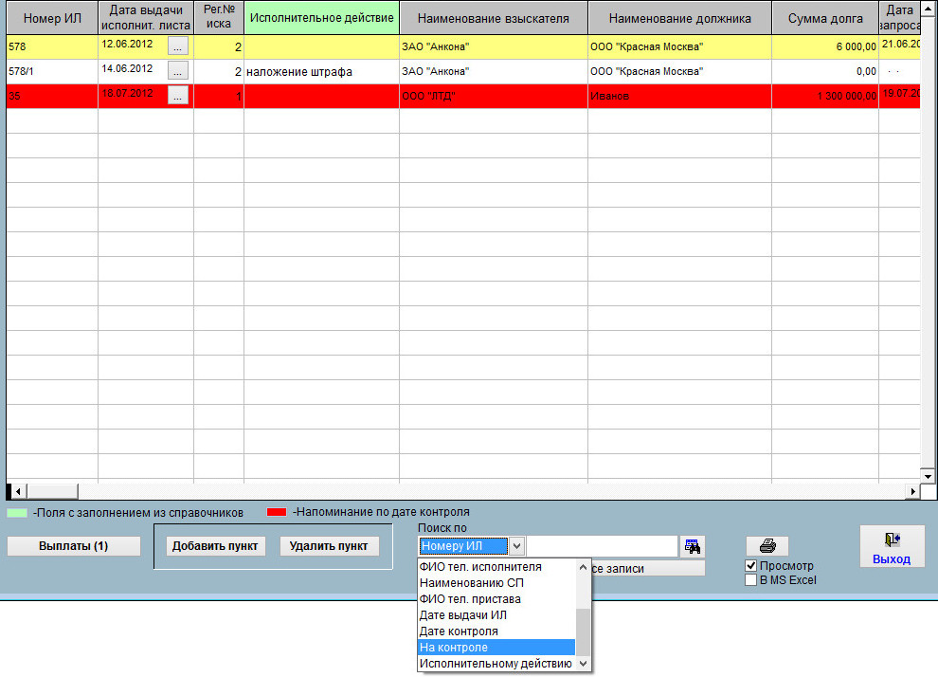
Task: Click the printer icon button
Action: 767,546
